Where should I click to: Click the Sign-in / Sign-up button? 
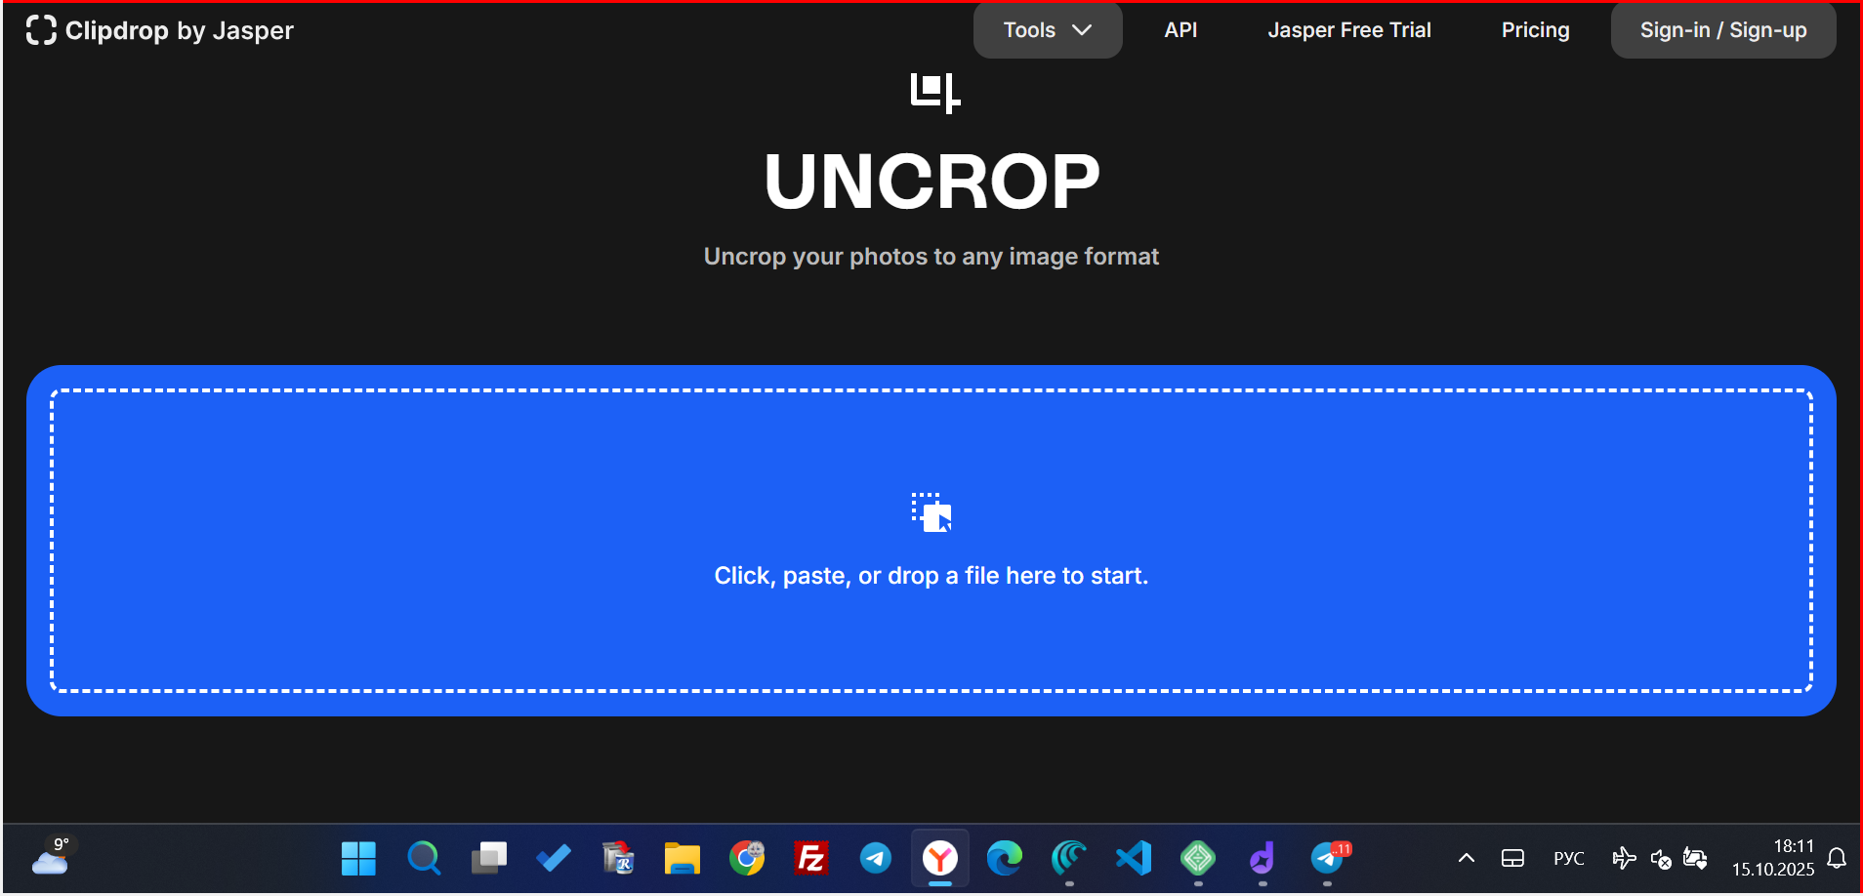click(1722, 30)
